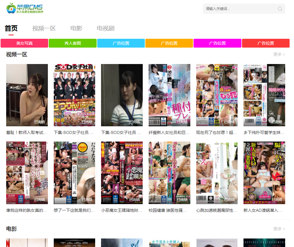Screen dimensions: 294x247
Task: Open the title link 羞耻！教师入取考试…
Action: [27, 132]
